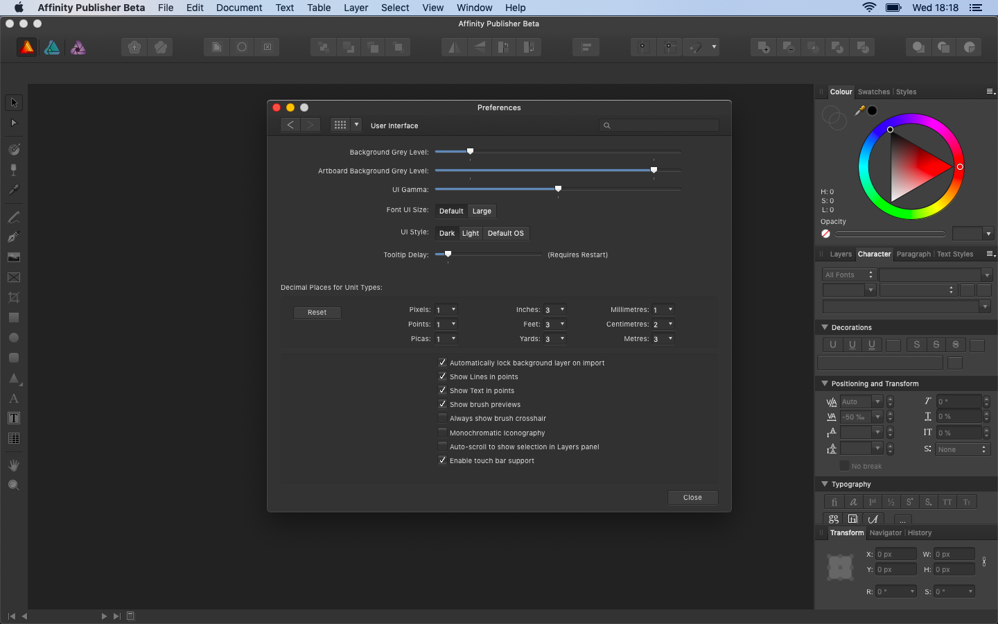Select the Zoom tool
Screen dimensions: 998x624
pos(14,485)
